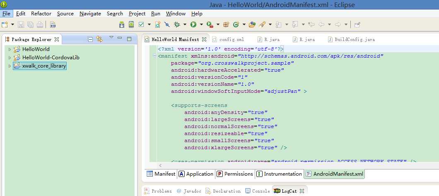
Task: Click the Save All toolbar icon
Action: coord(30,24)
